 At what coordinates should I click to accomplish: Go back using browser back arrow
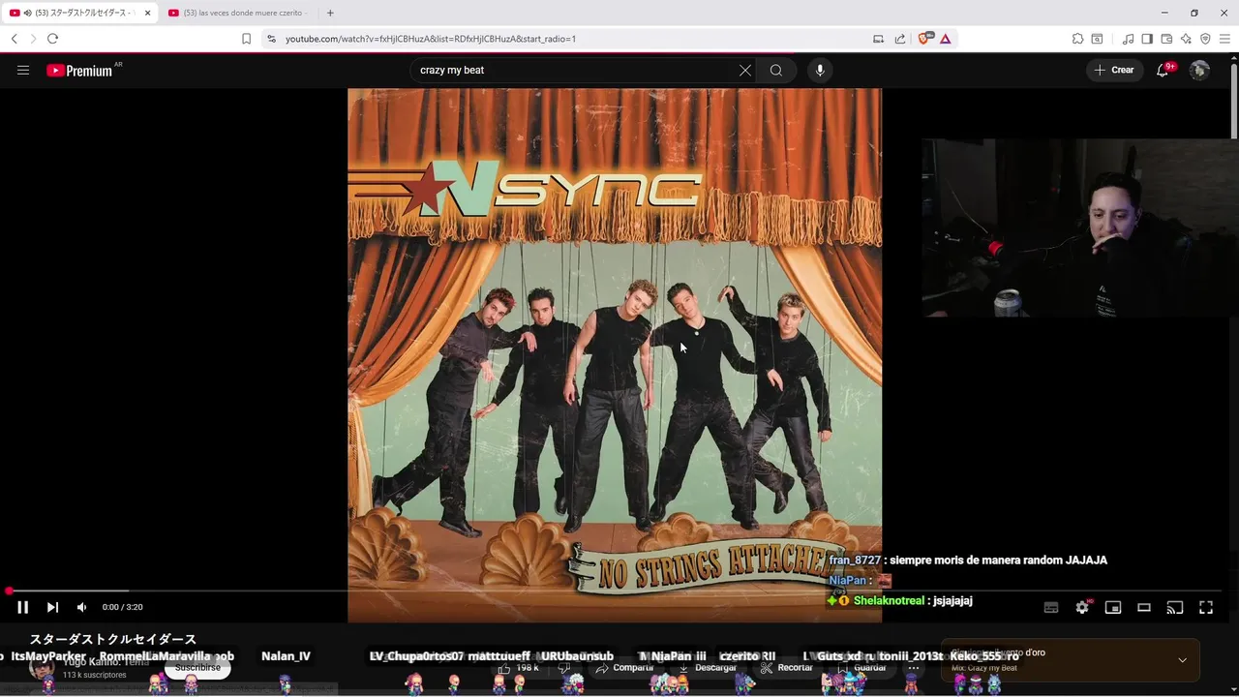[x=14, y=39]
